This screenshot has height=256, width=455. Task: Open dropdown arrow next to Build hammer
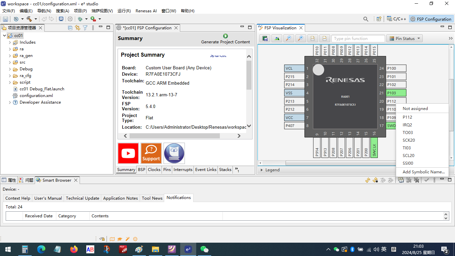[x=35, y=19]
